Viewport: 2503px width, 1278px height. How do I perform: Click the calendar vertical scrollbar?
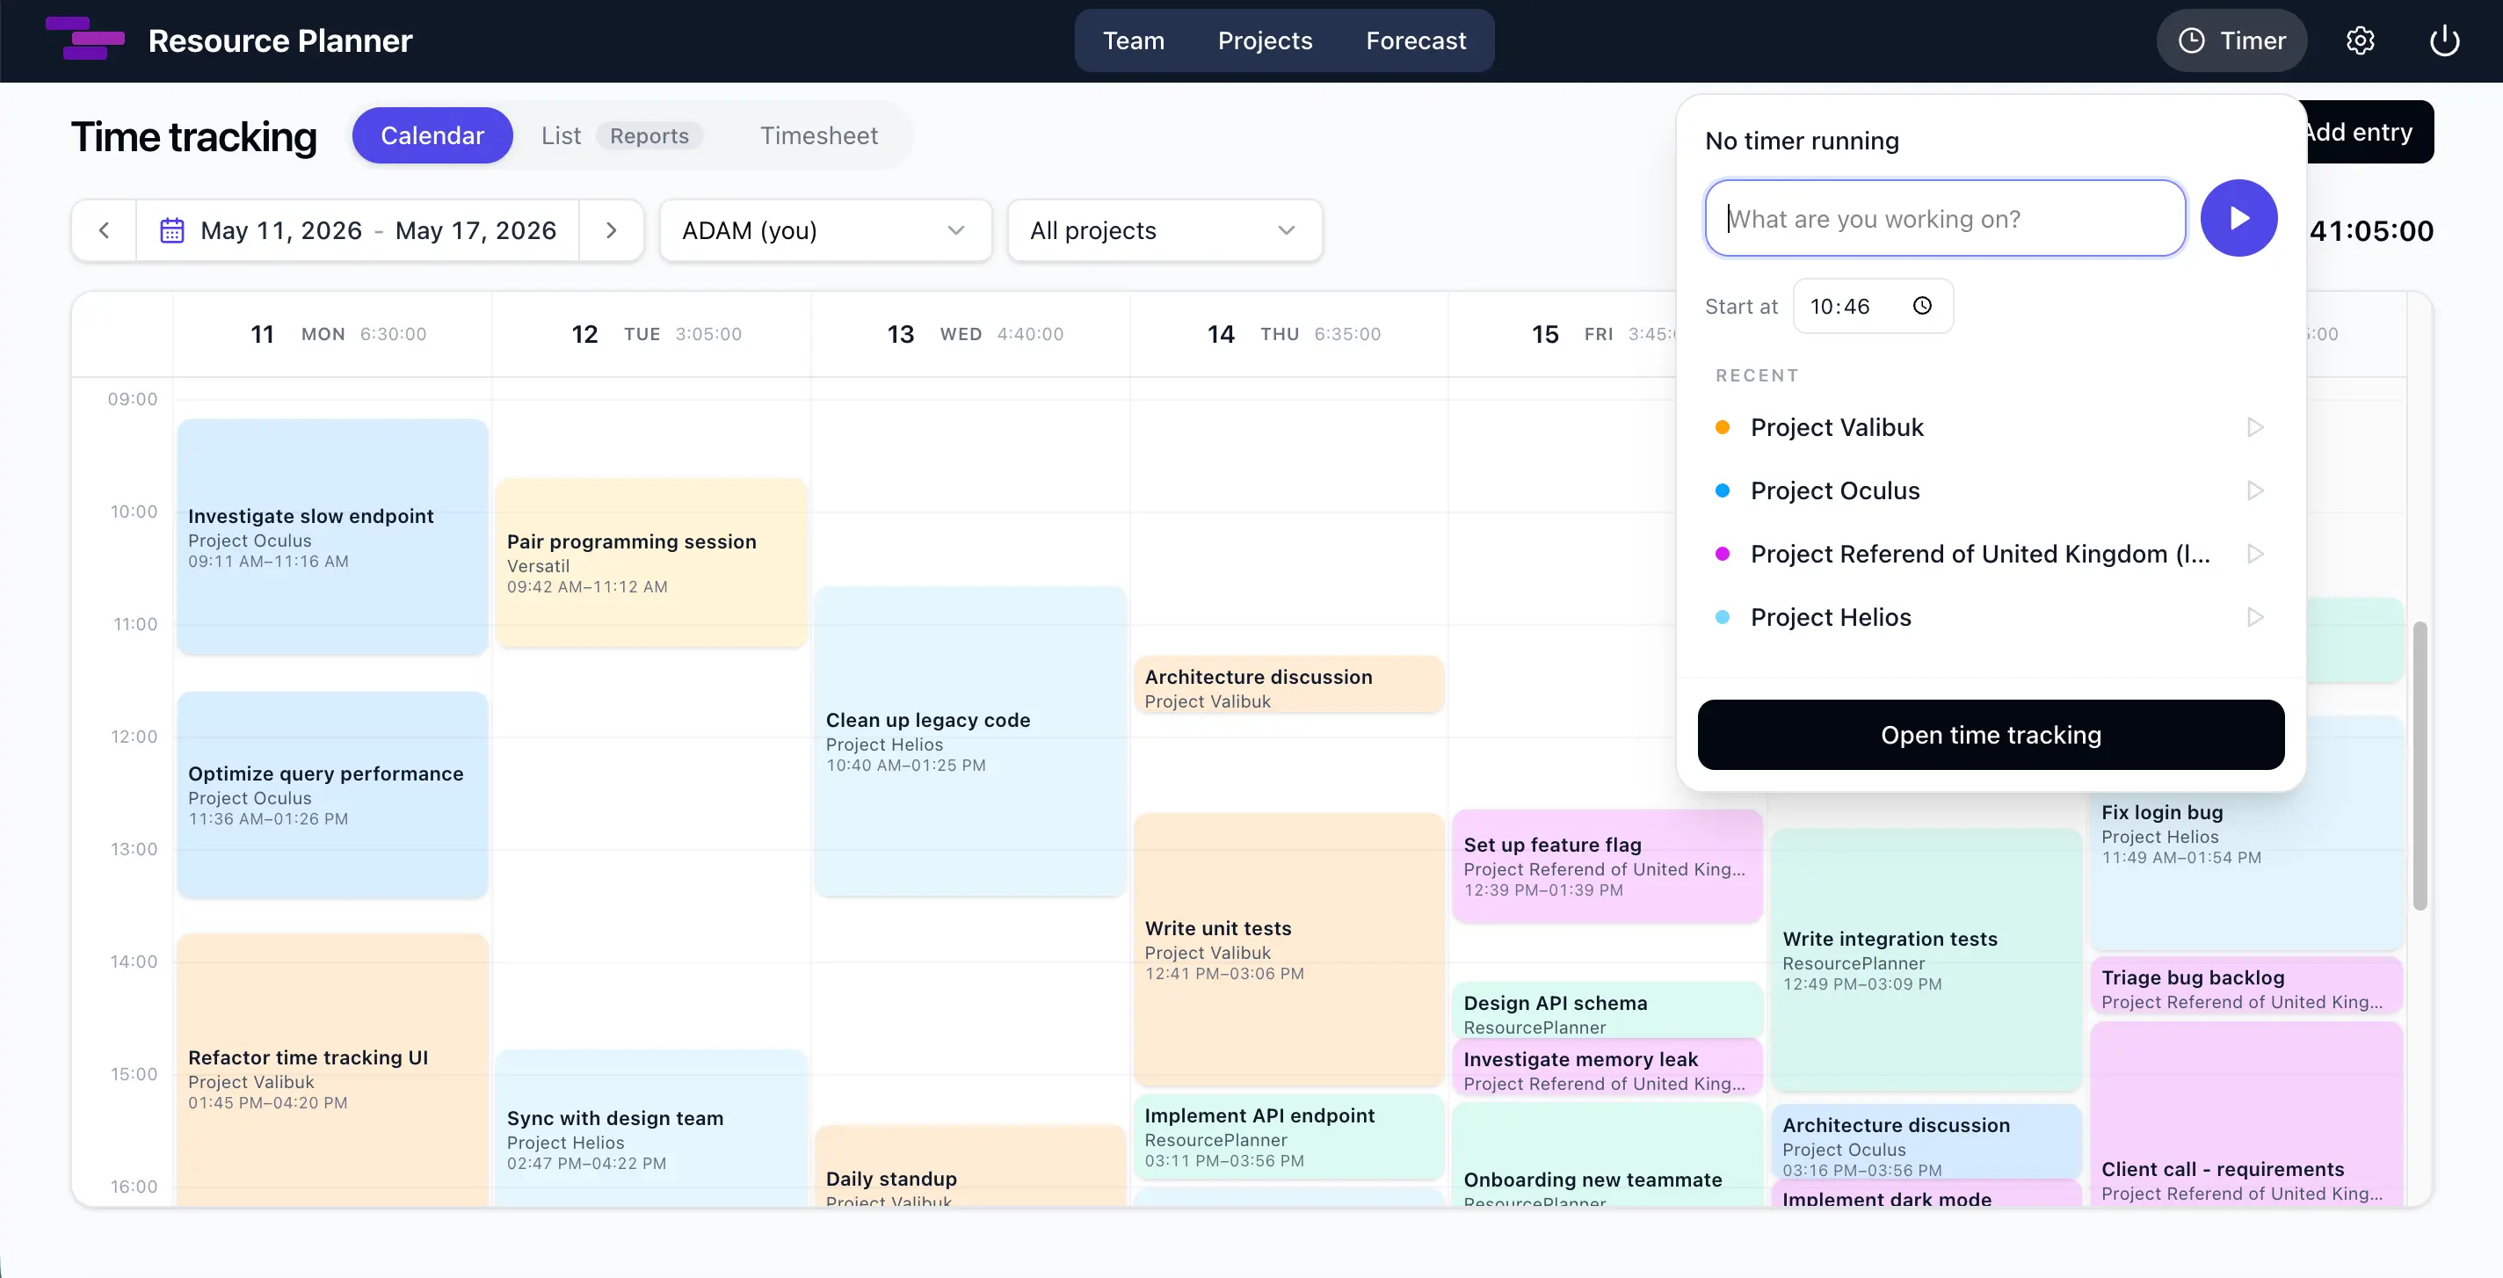(2419, 766)
